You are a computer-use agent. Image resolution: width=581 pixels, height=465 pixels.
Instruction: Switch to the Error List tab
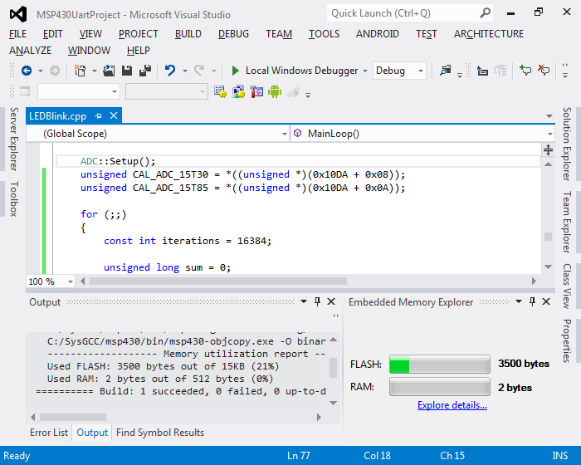click(49, 433)
